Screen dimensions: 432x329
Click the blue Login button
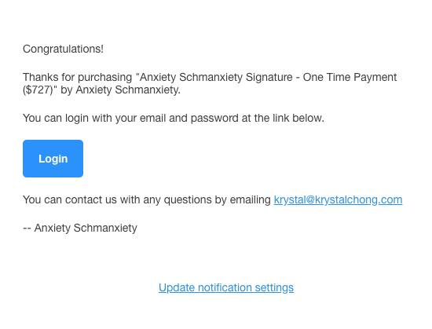pyautogui.click(x=53, y=159)
